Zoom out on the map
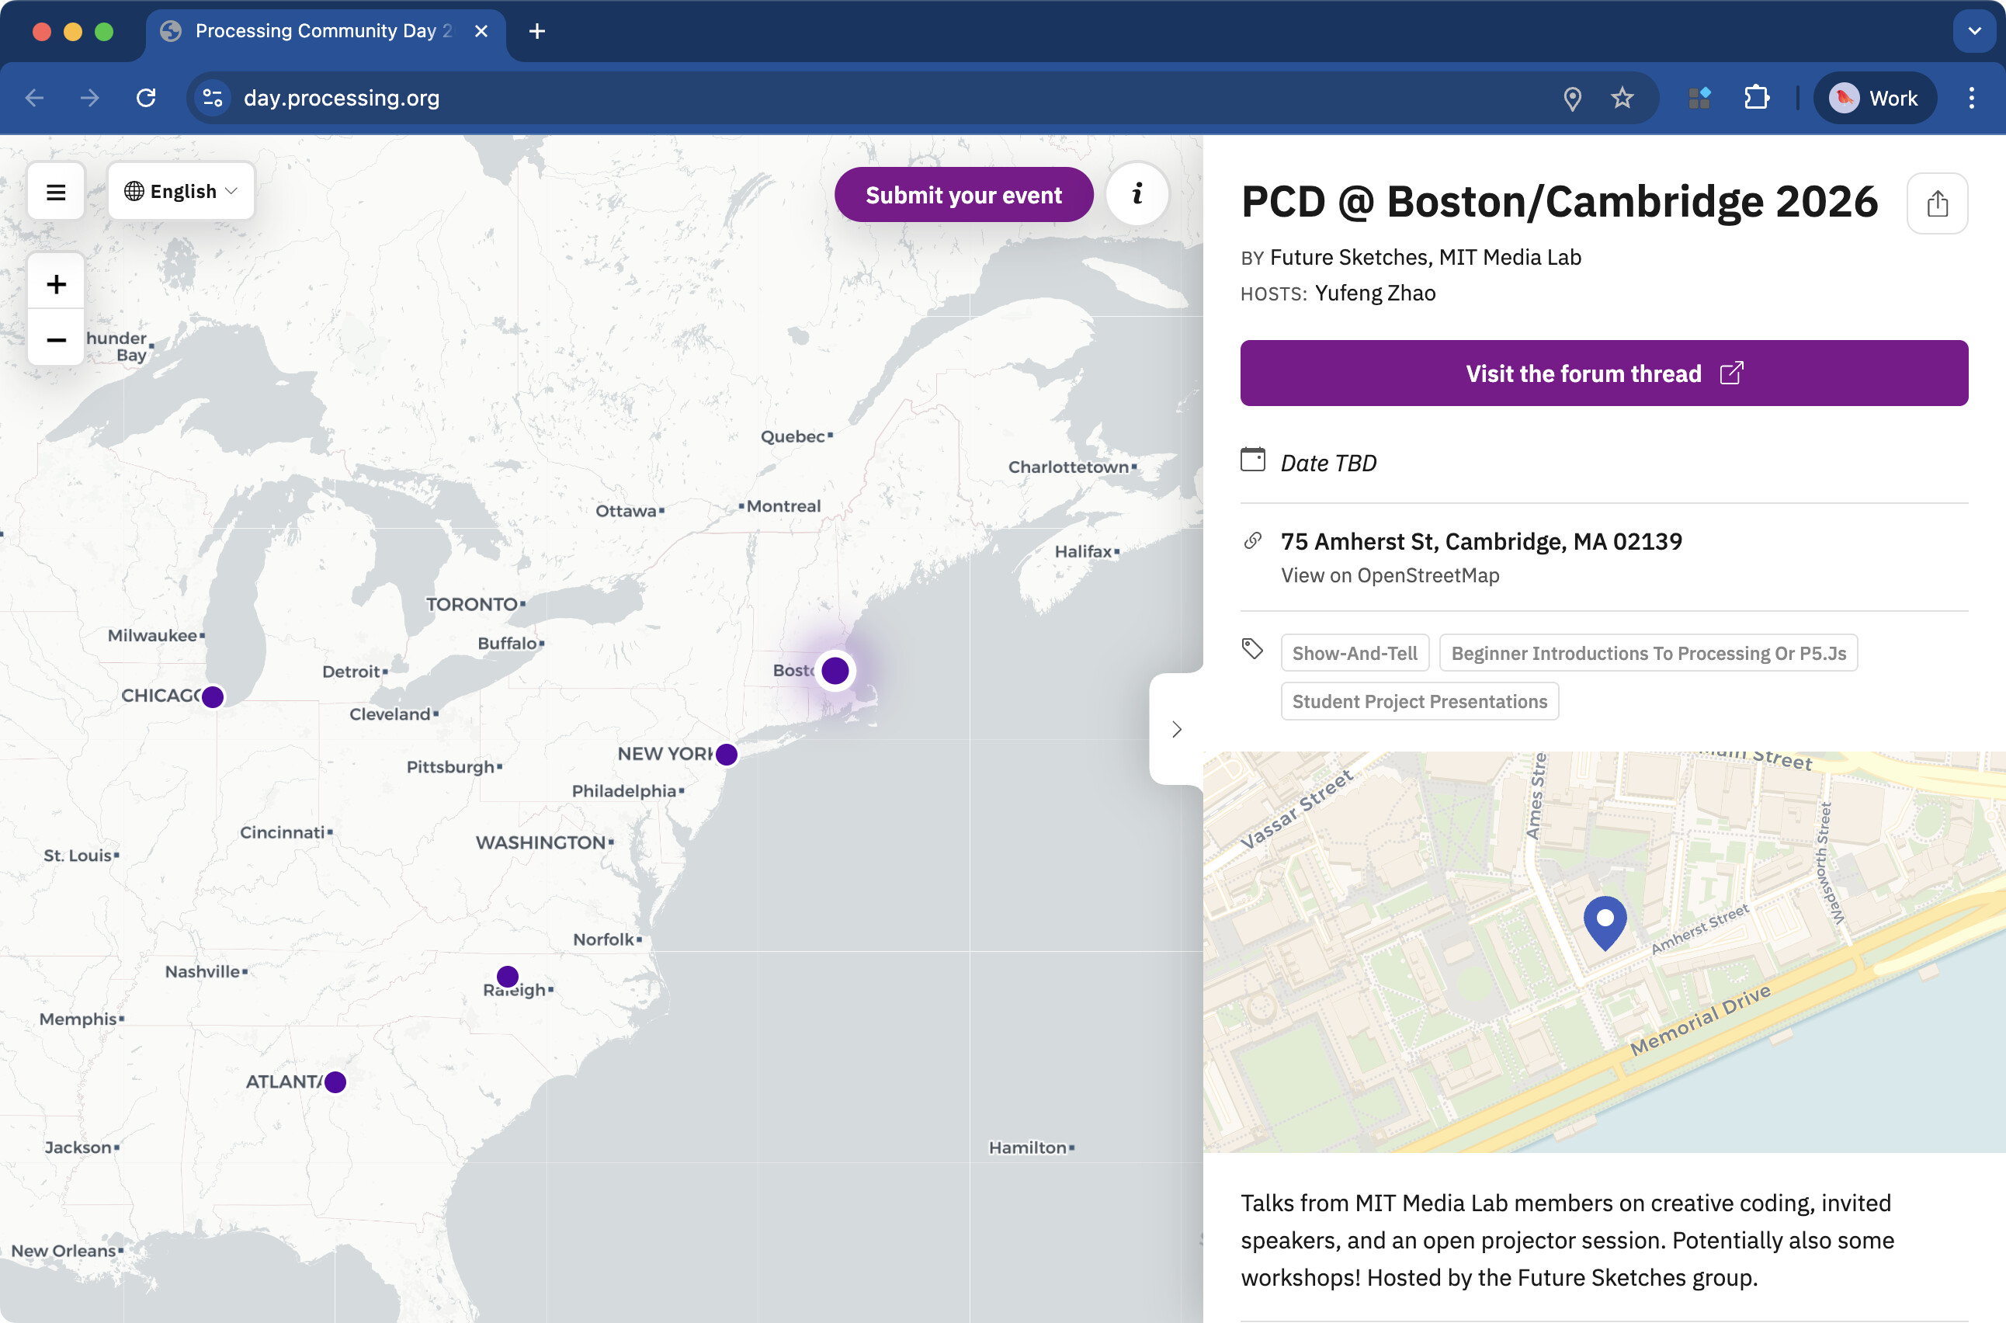Screen dimensions: 2006x1323 tap(56, 339)
